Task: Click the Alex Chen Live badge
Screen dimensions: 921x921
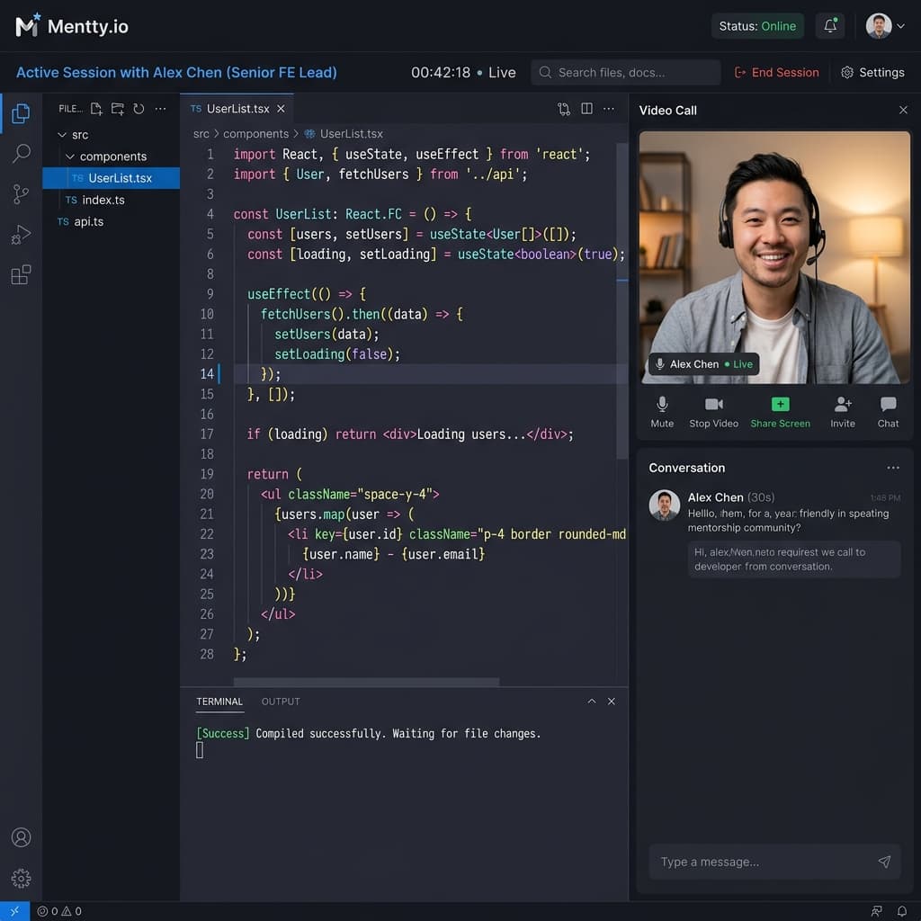Action: click(x=703, y=364)
